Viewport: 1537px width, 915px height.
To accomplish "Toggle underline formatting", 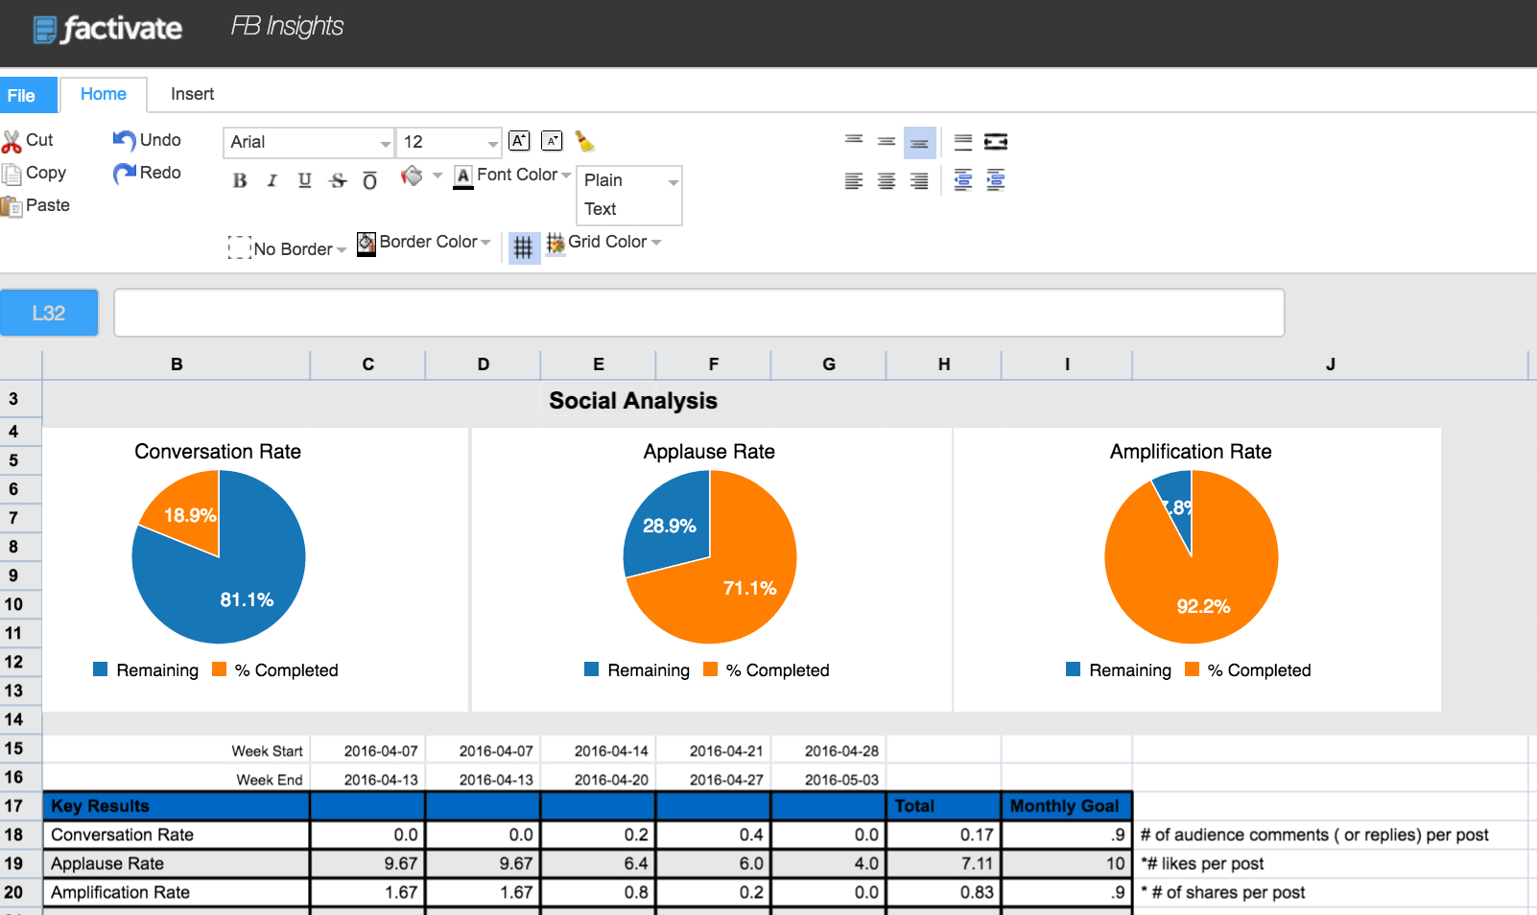I will (x=305, y=180).
